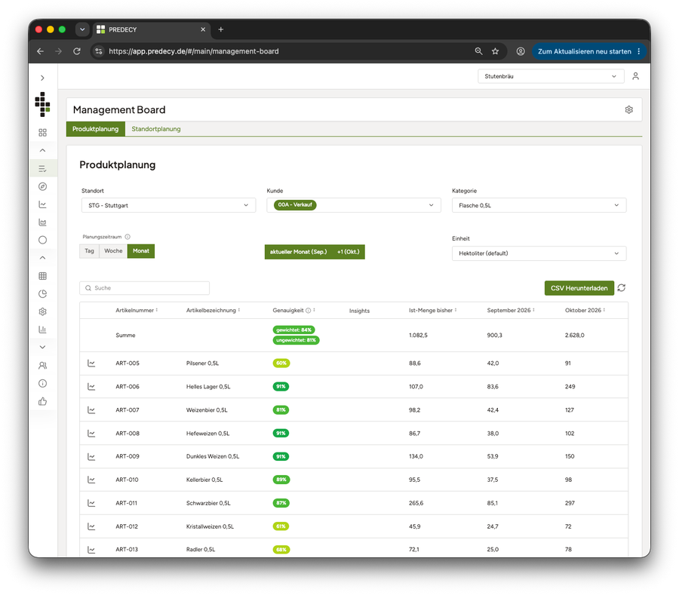Open the table grid icon in sidebar
Image resolution: width=679 pixels, height=595 pixels.
(42, 276)
